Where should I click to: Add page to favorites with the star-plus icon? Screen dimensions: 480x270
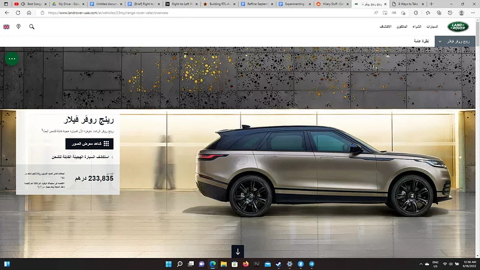403,13
